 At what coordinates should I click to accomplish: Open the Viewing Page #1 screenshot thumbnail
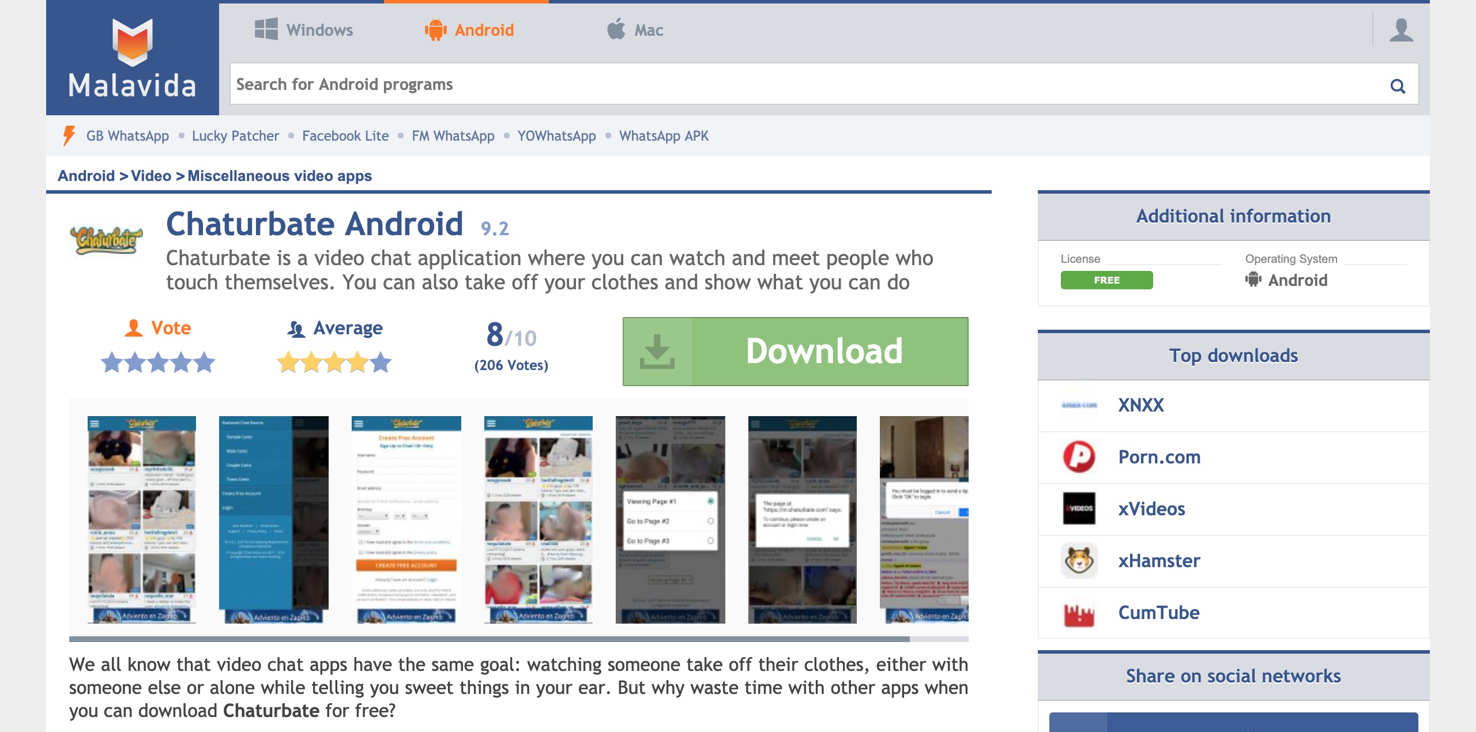point(671,519)
